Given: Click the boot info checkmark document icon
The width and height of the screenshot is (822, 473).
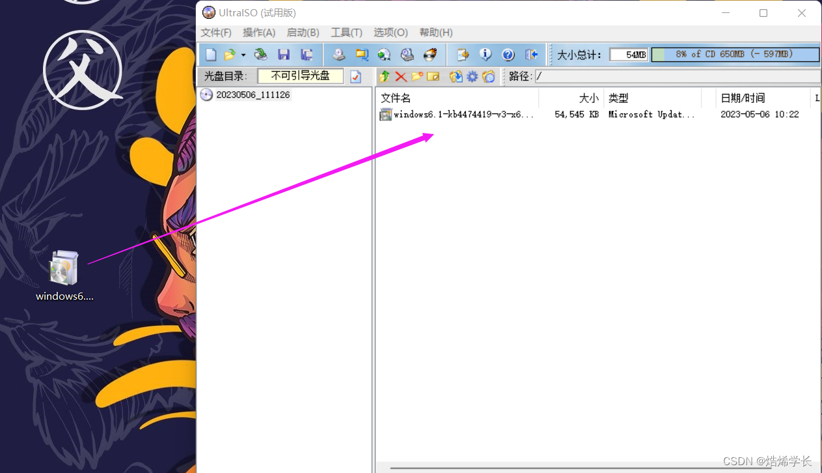Looking at the screenshot, I should [355, 76].
